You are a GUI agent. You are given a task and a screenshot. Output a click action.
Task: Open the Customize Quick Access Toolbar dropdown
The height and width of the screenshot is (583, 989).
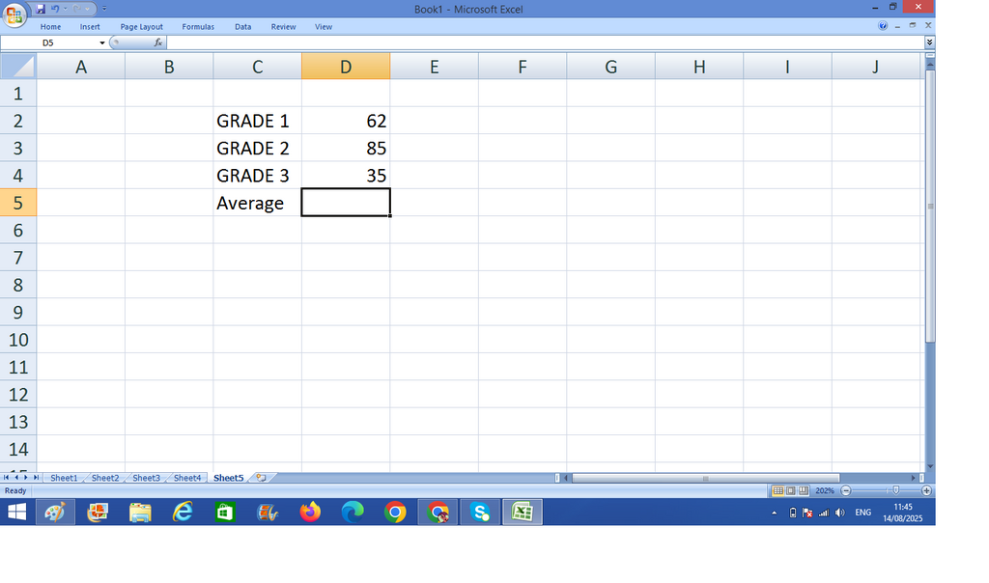(104, 9)
